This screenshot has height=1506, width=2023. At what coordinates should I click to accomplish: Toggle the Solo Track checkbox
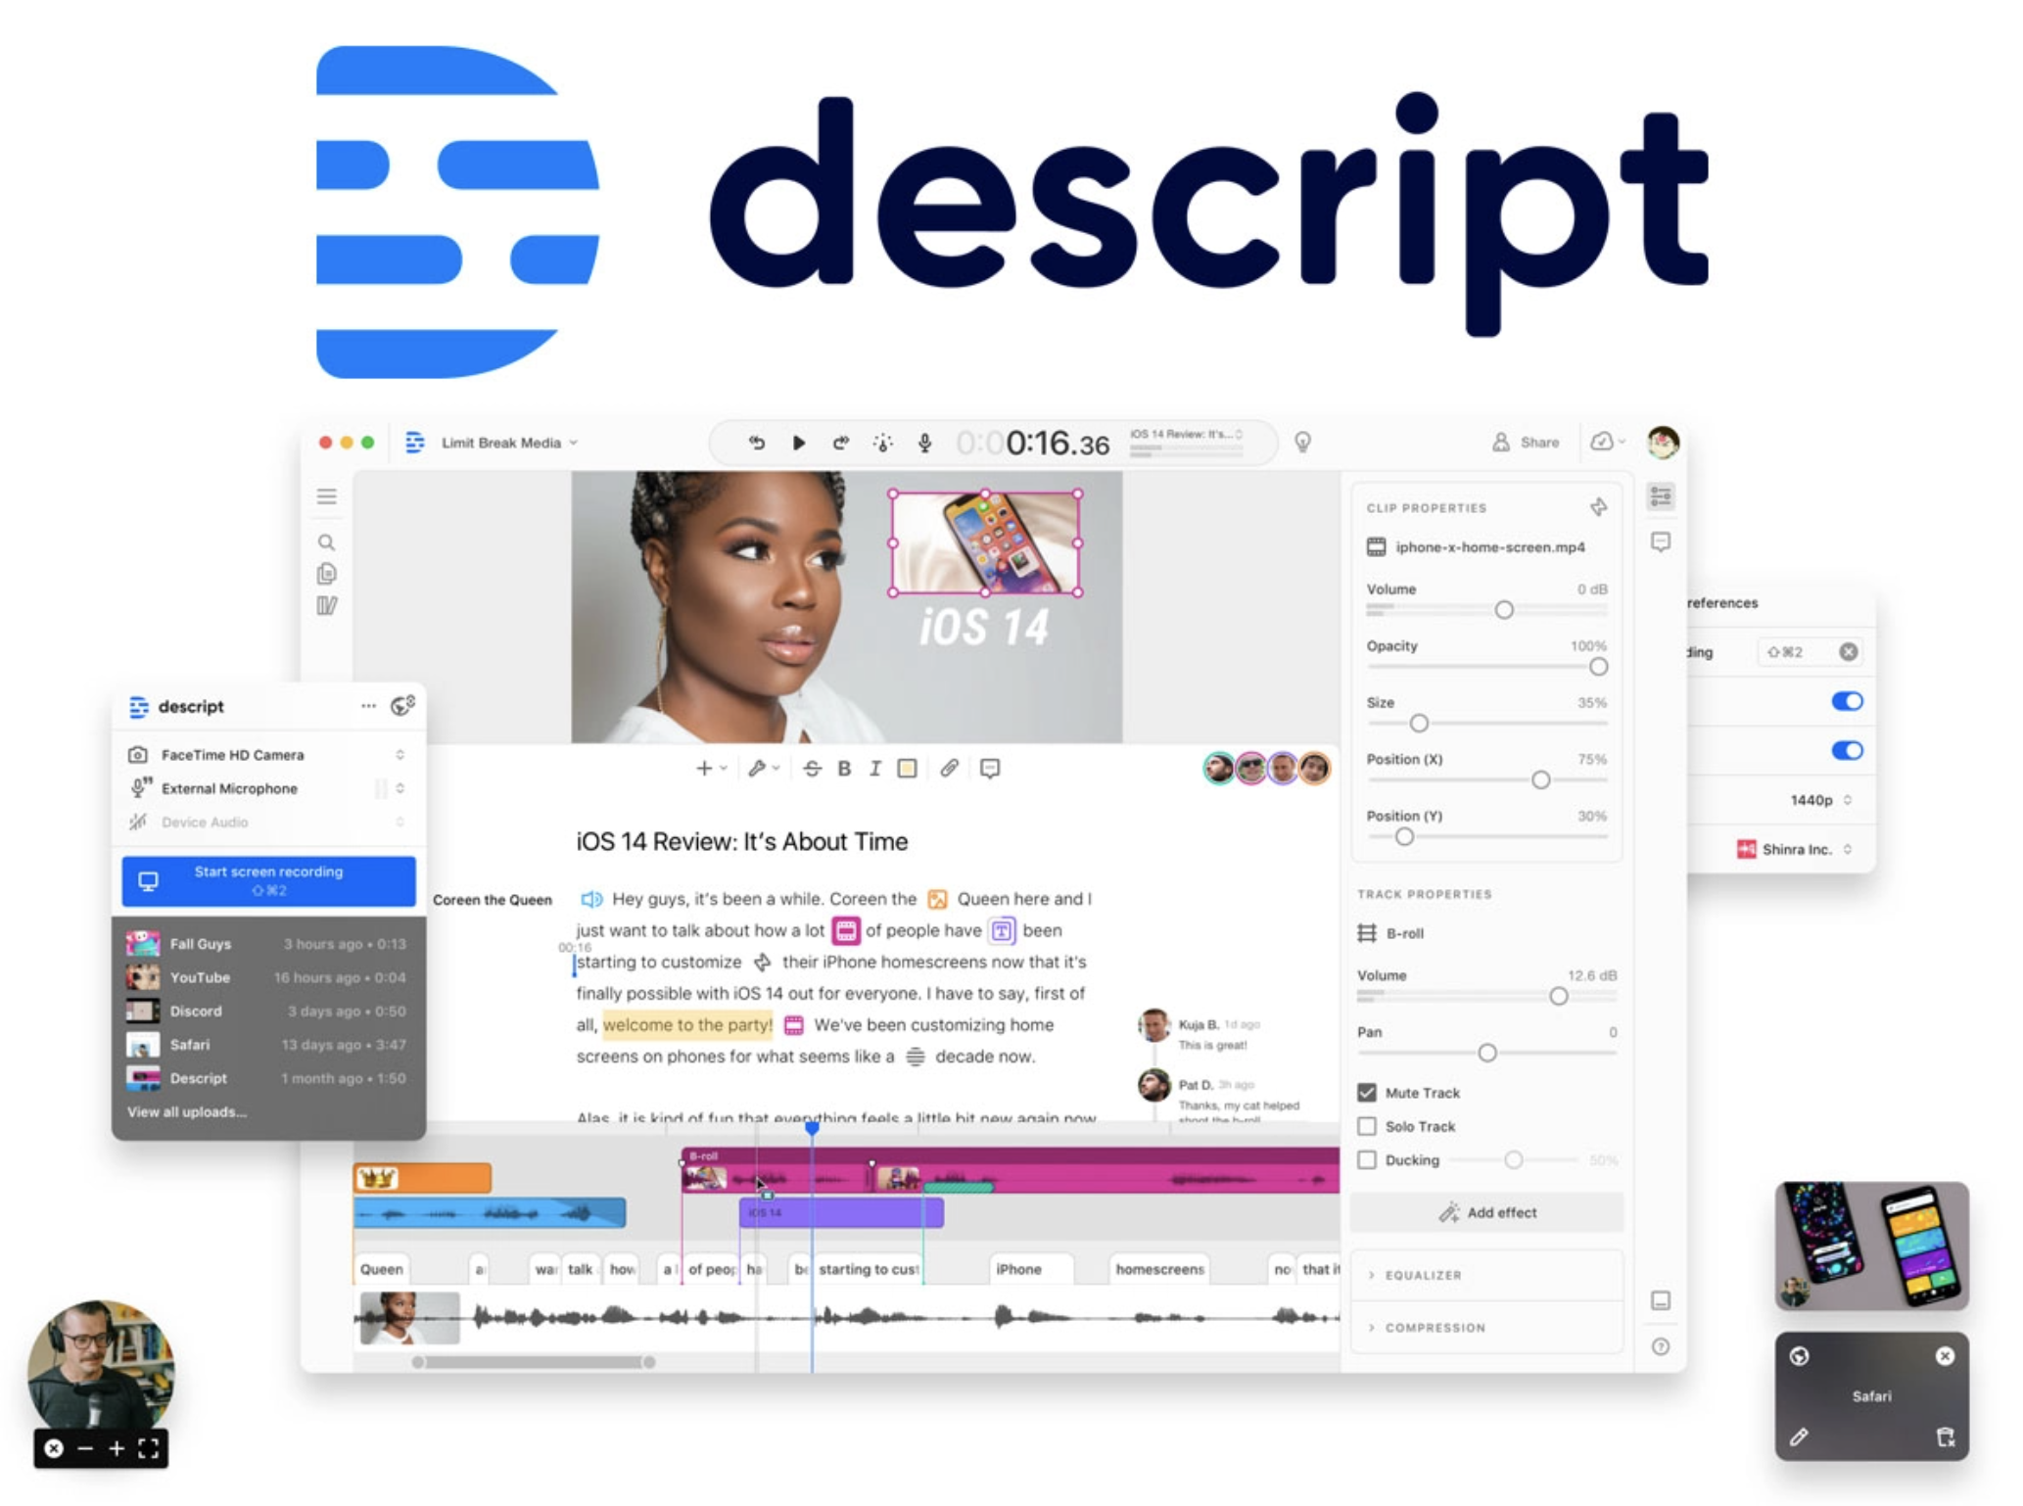point(1367,1126)
